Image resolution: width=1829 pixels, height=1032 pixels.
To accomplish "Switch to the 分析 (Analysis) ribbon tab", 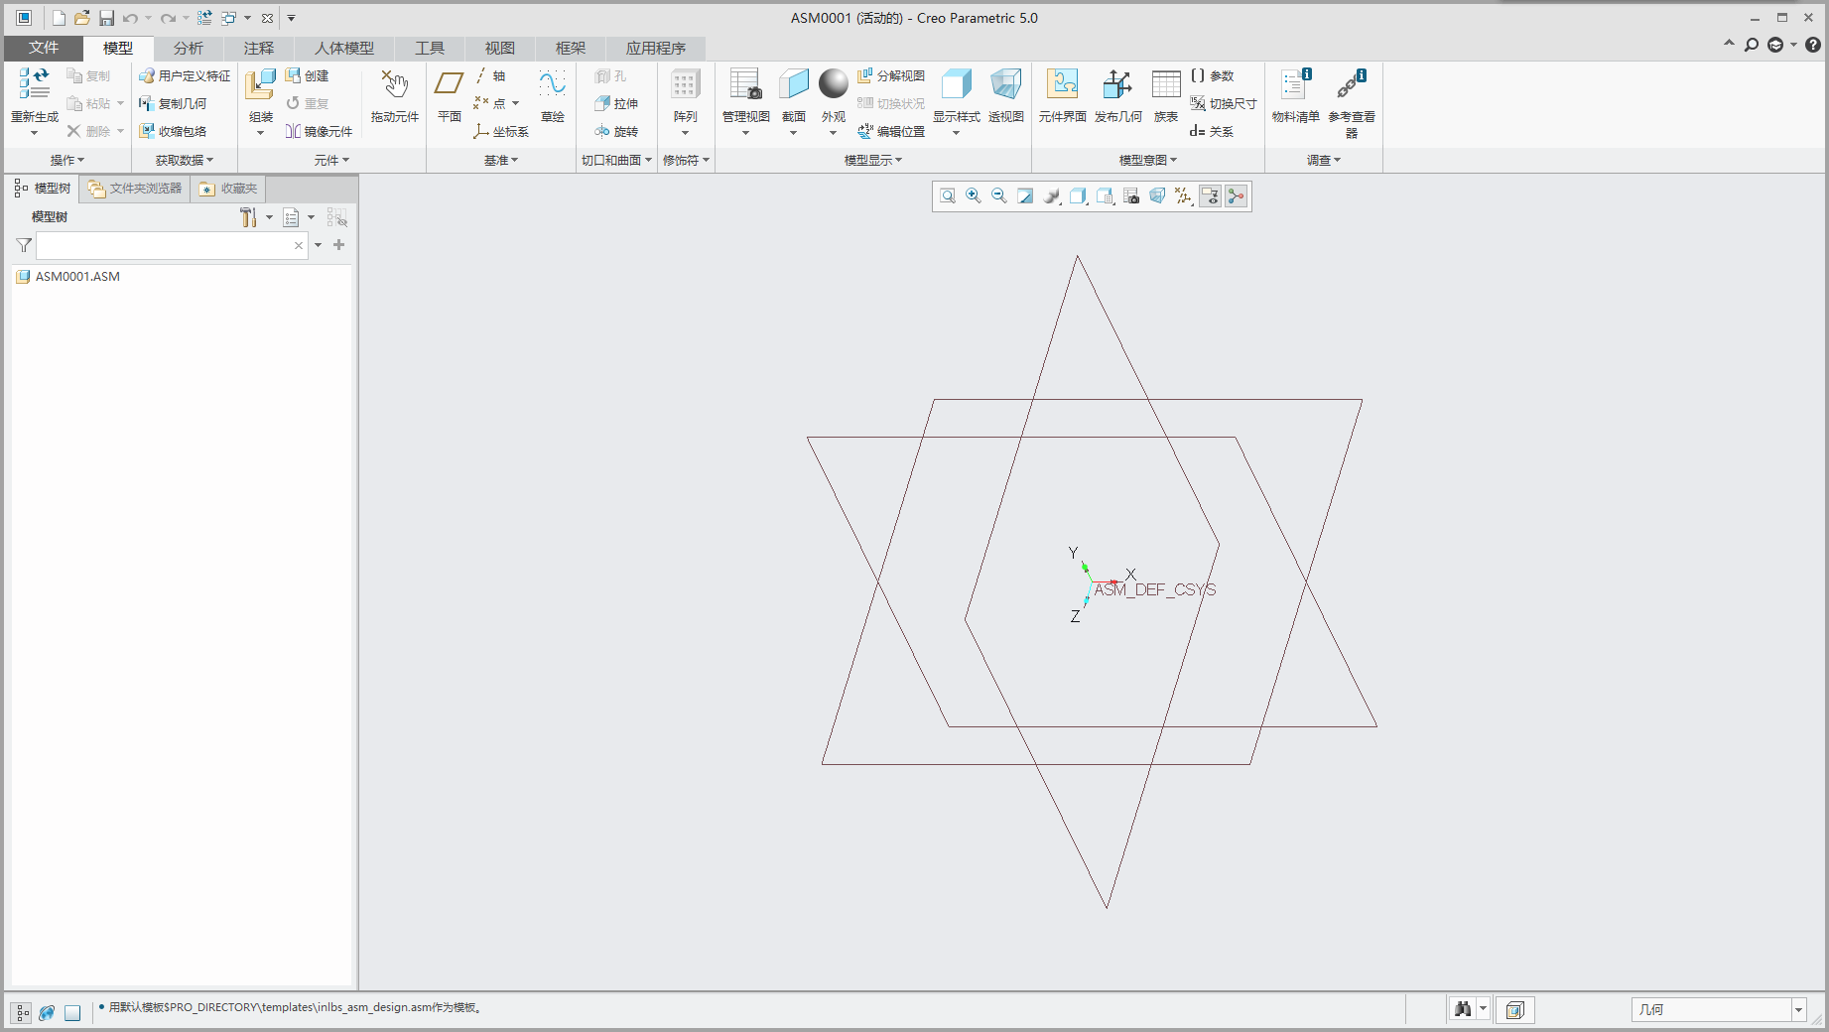I will click(188, 48).
